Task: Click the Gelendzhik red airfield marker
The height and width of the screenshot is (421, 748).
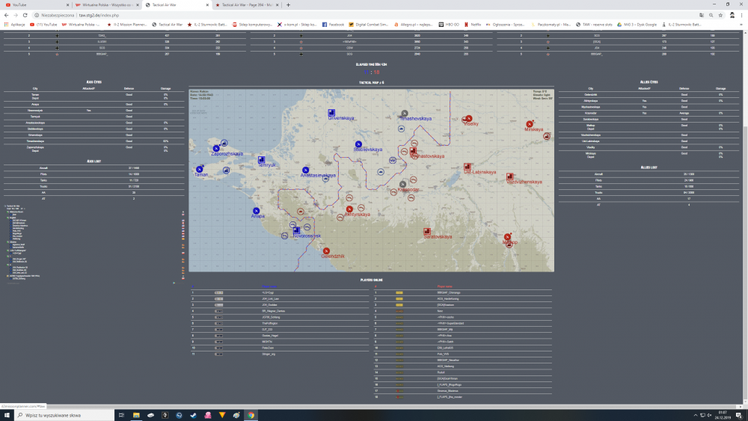Action: click(x=328, y=251)
